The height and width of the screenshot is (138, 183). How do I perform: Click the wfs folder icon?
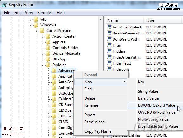pos(36,19)
